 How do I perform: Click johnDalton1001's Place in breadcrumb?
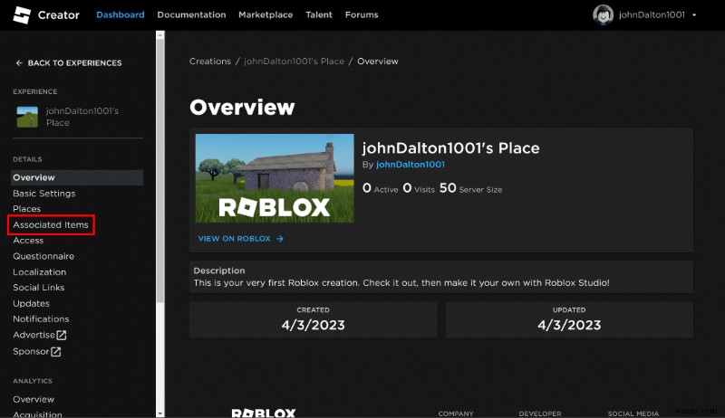pyautogui.click(x=294, y=62)
